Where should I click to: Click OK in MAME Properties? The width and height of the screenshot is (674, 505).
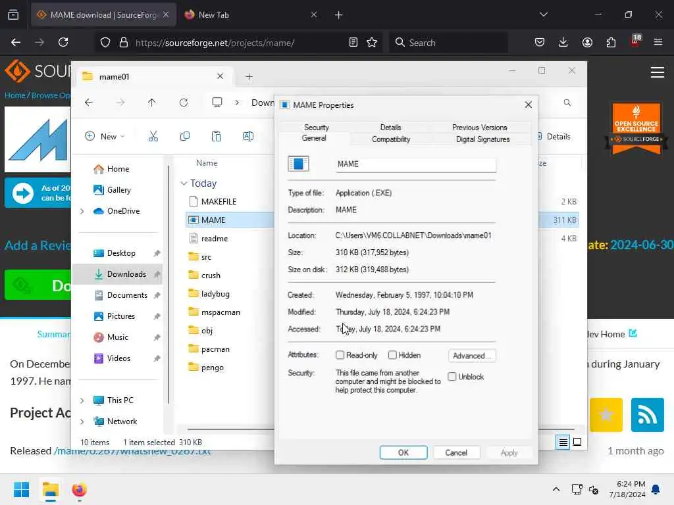tap(403, 452)
